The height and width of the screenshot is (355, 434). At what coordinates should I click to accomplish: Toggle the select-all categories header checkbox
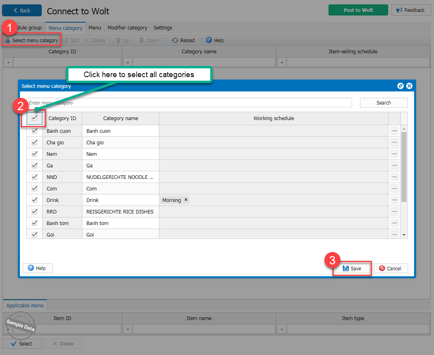34,118
